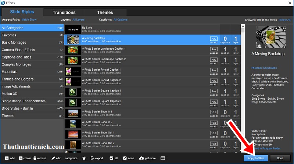Switch to the Themes tab

[x=105, y=13]
